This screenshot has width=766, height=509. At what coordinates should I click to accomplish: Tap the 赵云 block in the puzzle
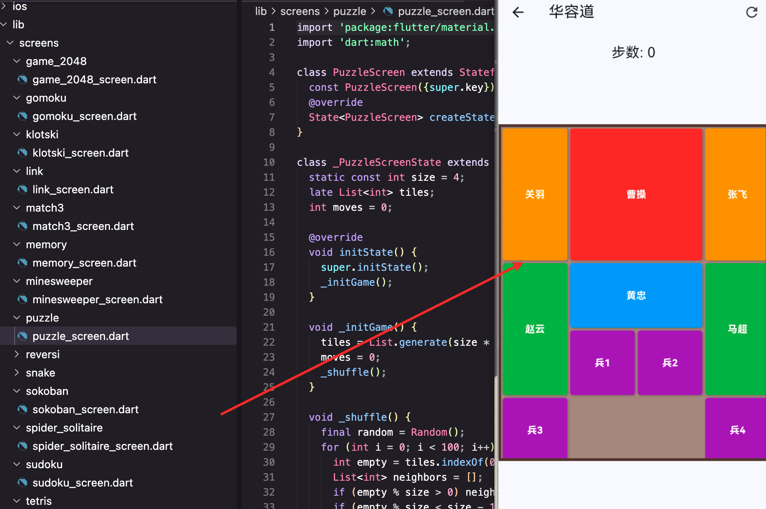[535, 329]
